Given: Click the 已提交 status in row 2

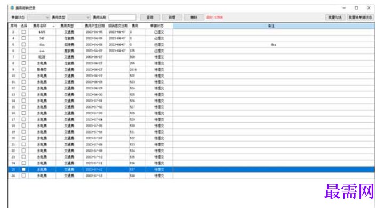Looking at the screenshot, I should pos(159,32).
